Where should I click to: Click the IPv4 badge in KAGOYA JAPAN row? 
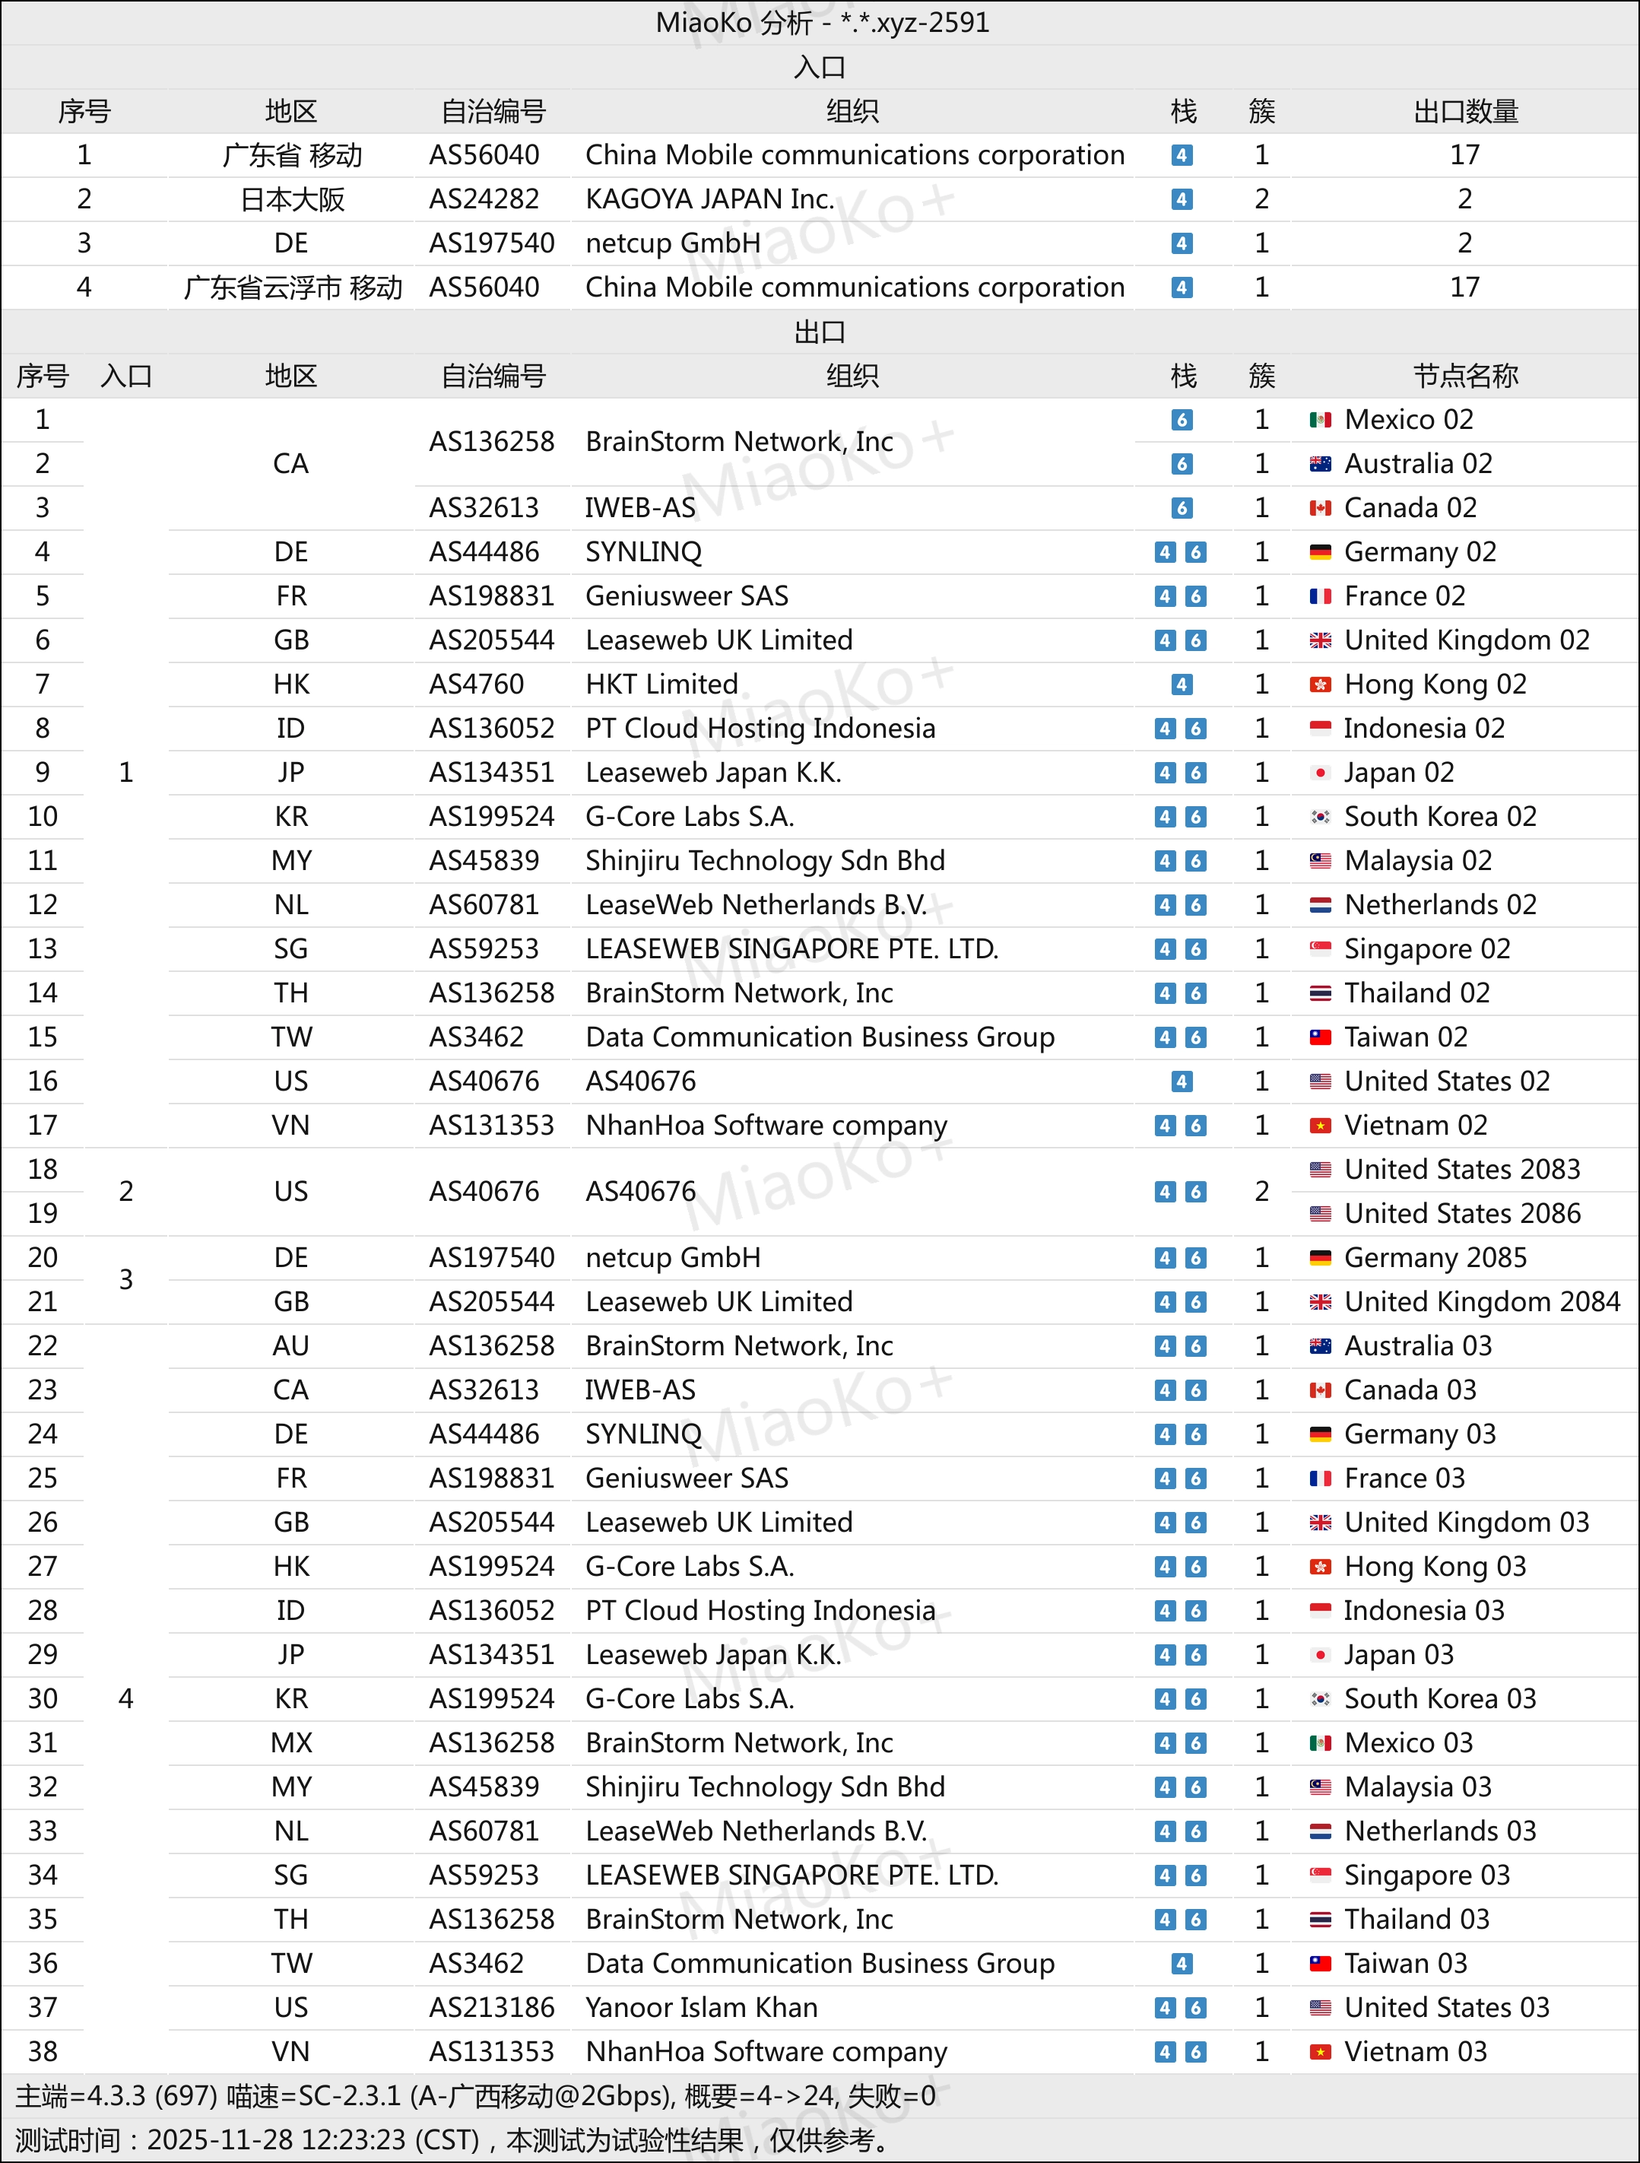(1182, 199)
